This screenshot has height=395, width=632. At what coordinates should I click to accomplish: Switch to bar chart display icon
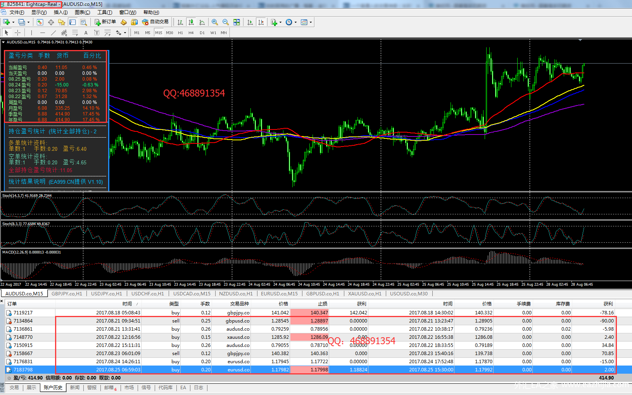tap(180, 22)
